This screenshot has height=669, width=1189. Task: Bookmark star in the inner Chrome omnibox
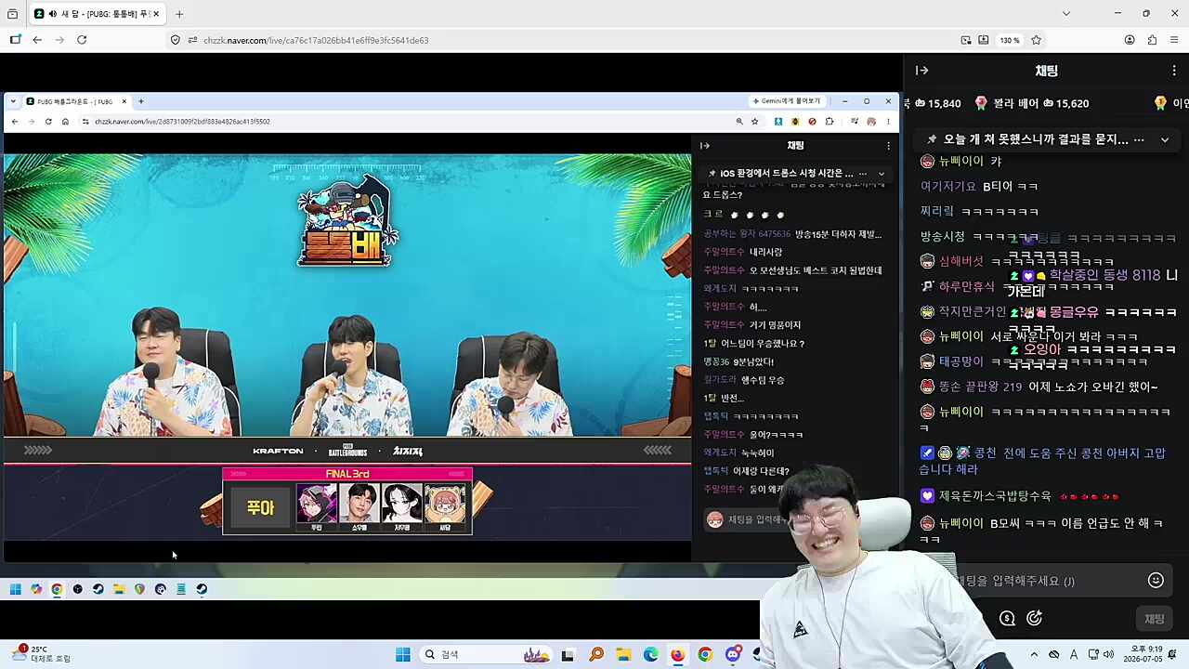pos(754,122)
